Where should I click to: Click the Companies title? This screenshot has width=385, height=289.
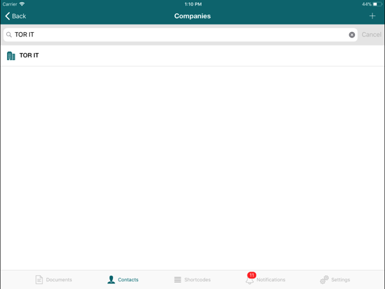coord(192,16)
